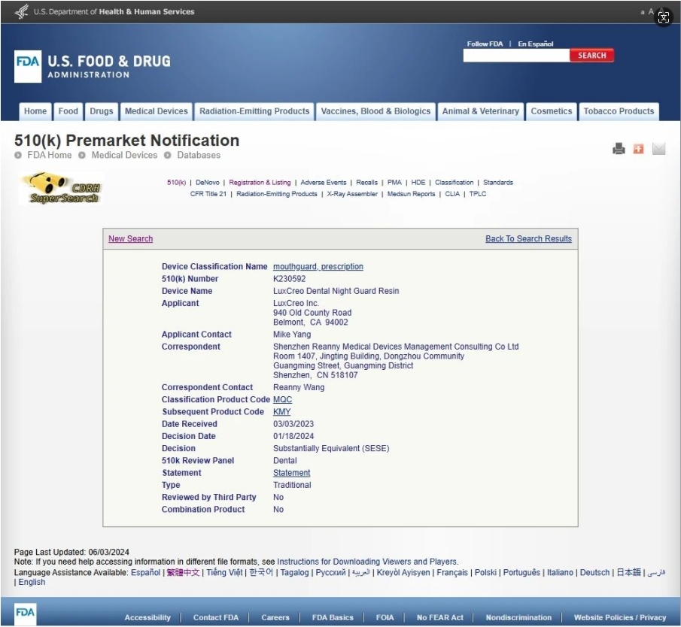
Task: Start a New Search
Action: [130, 239]
